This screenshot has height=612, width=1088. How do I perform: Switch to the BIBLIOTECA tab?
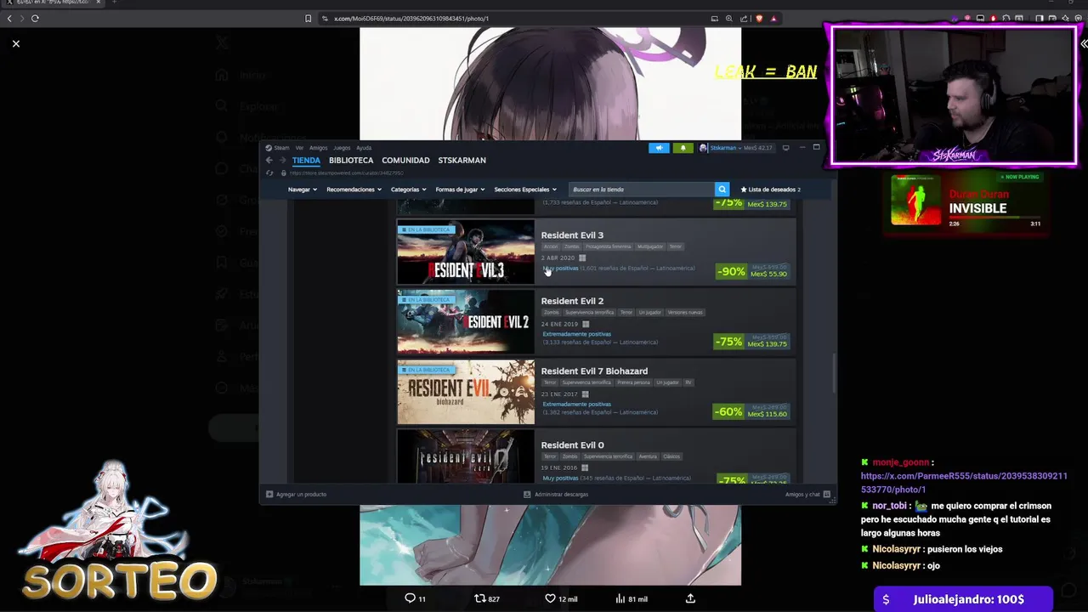351,161
